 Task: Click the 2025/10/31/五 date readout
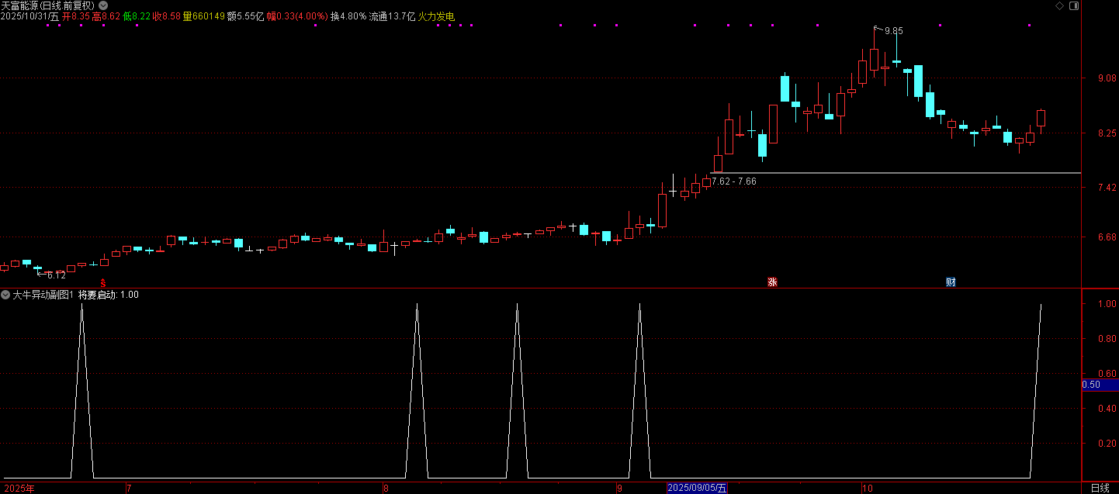(x=30, y=16)
